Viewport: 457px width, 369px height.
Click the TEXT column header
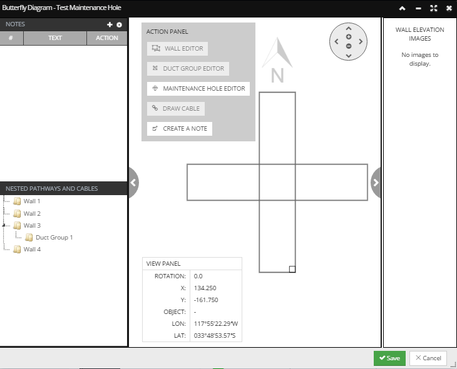55,38
